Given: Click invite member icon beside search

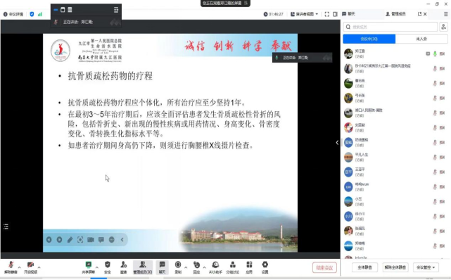Looking at the screenshot, I should coord(443,27).
